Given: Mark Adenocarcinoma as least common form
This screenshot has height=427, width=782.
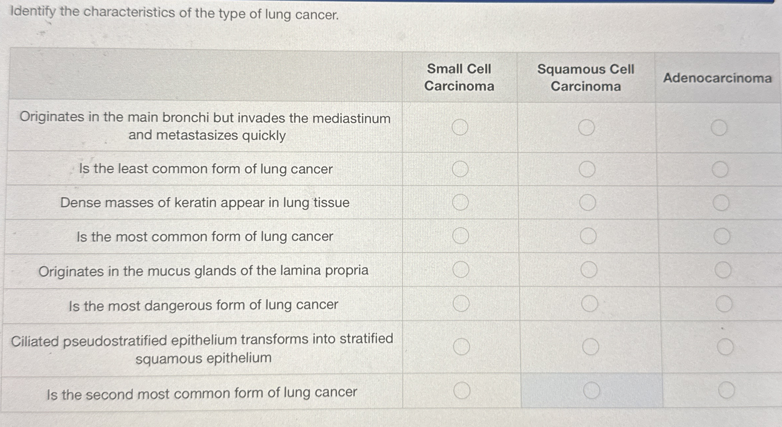Looking at the screenshot, I should [x=720, y=170].
